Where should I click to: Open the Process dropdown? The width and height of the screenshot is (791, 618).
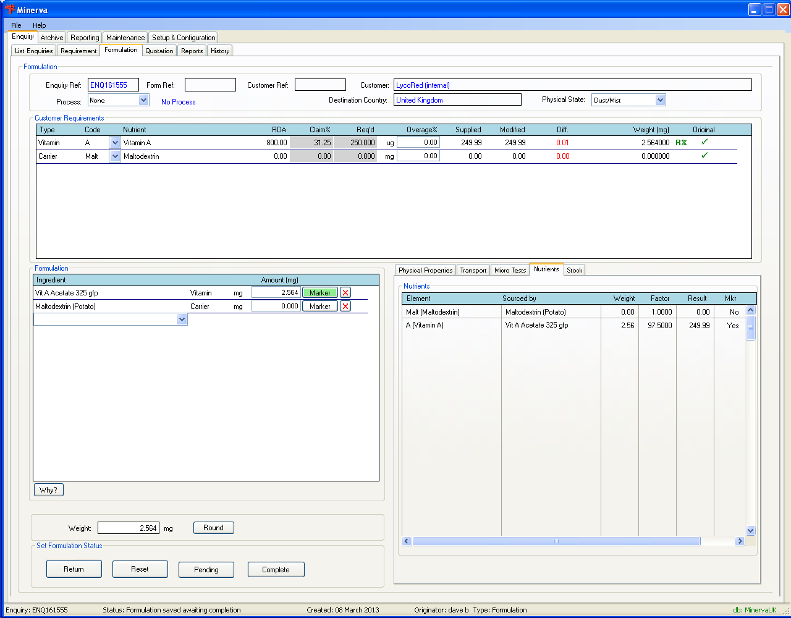point(143,100)
